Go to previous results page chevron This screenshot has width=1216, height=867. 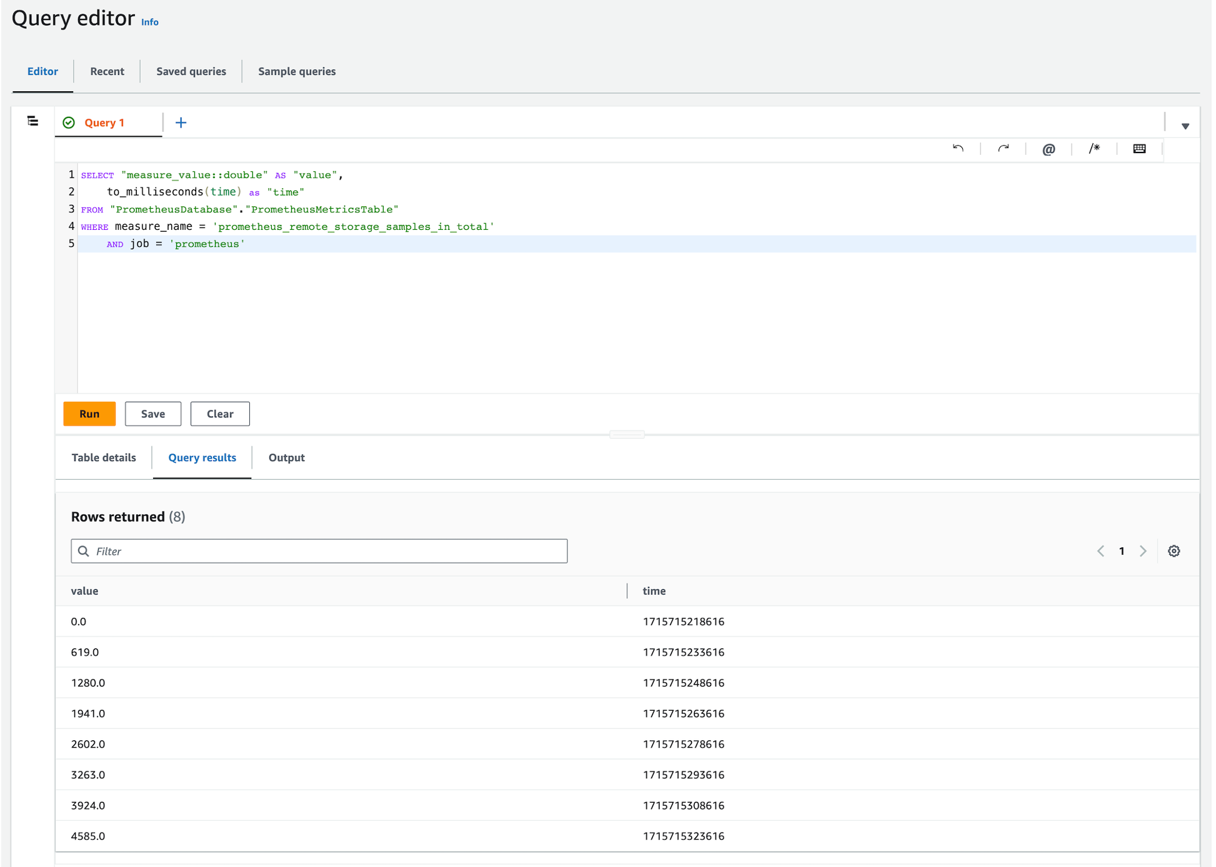pos(1100,551)
